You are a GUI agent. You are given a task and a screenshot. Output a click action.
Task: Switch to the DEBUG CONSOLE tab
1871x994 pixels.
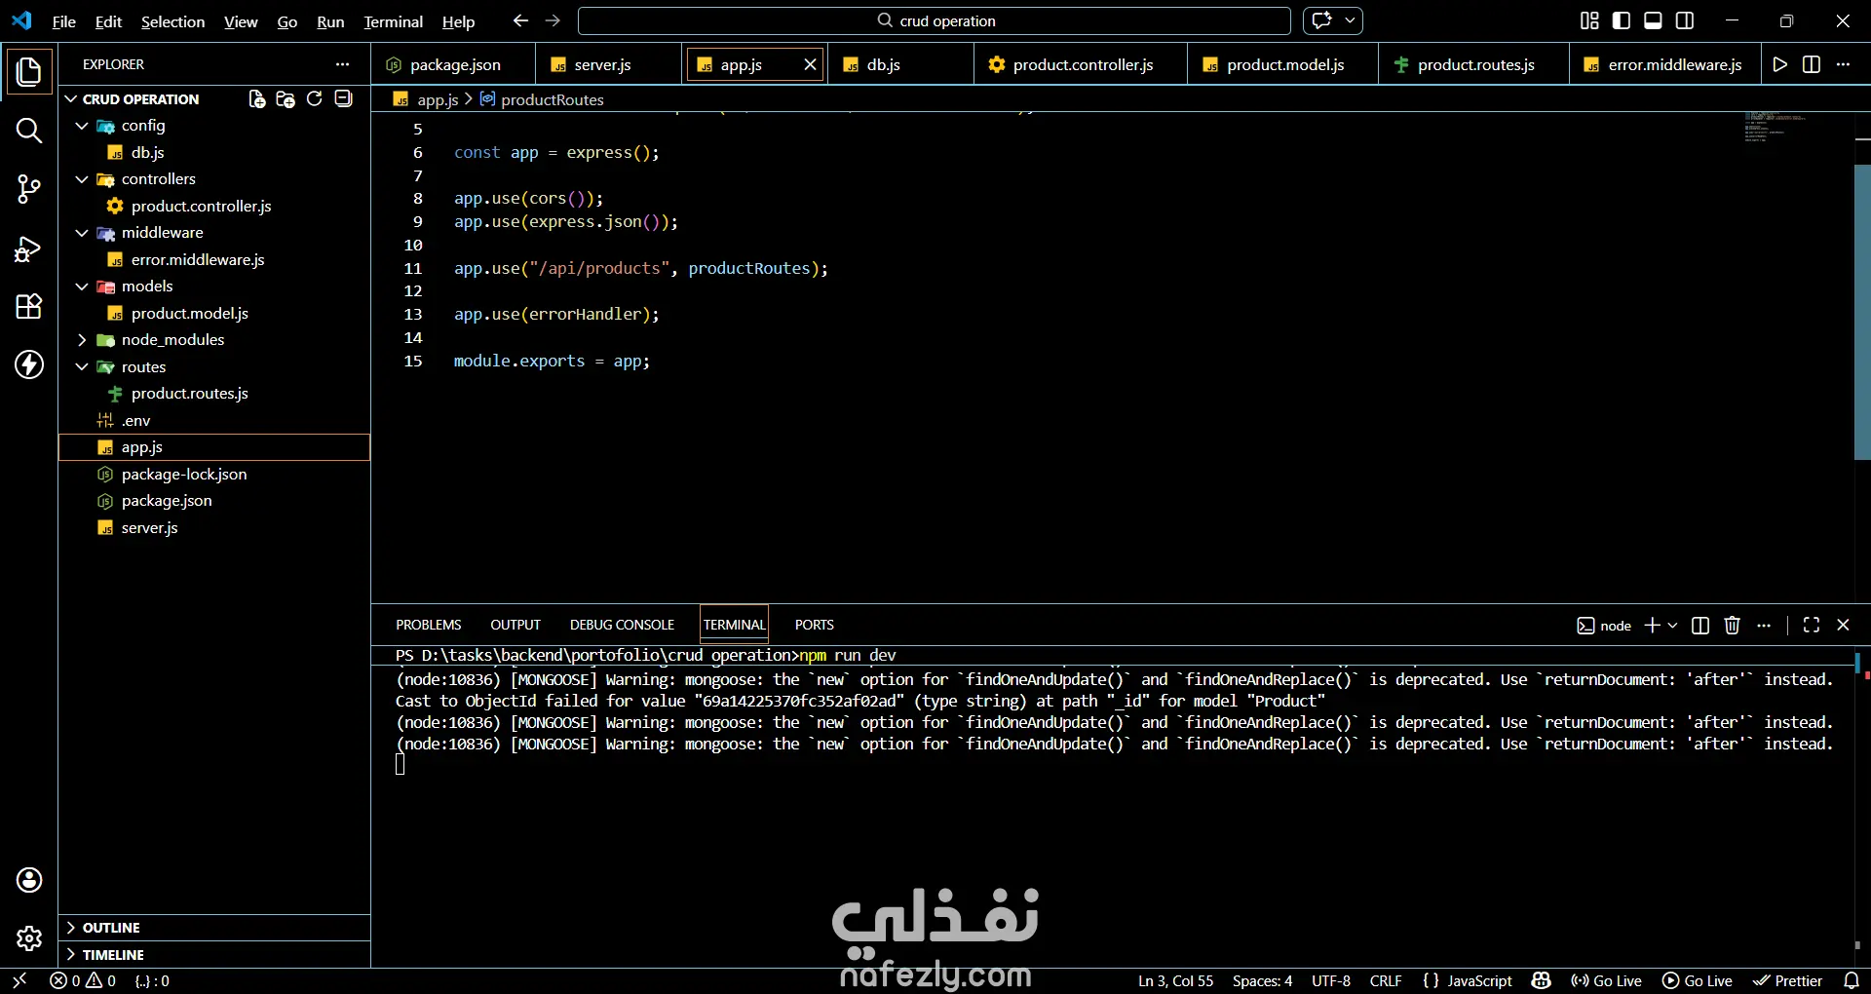[622, 626]
